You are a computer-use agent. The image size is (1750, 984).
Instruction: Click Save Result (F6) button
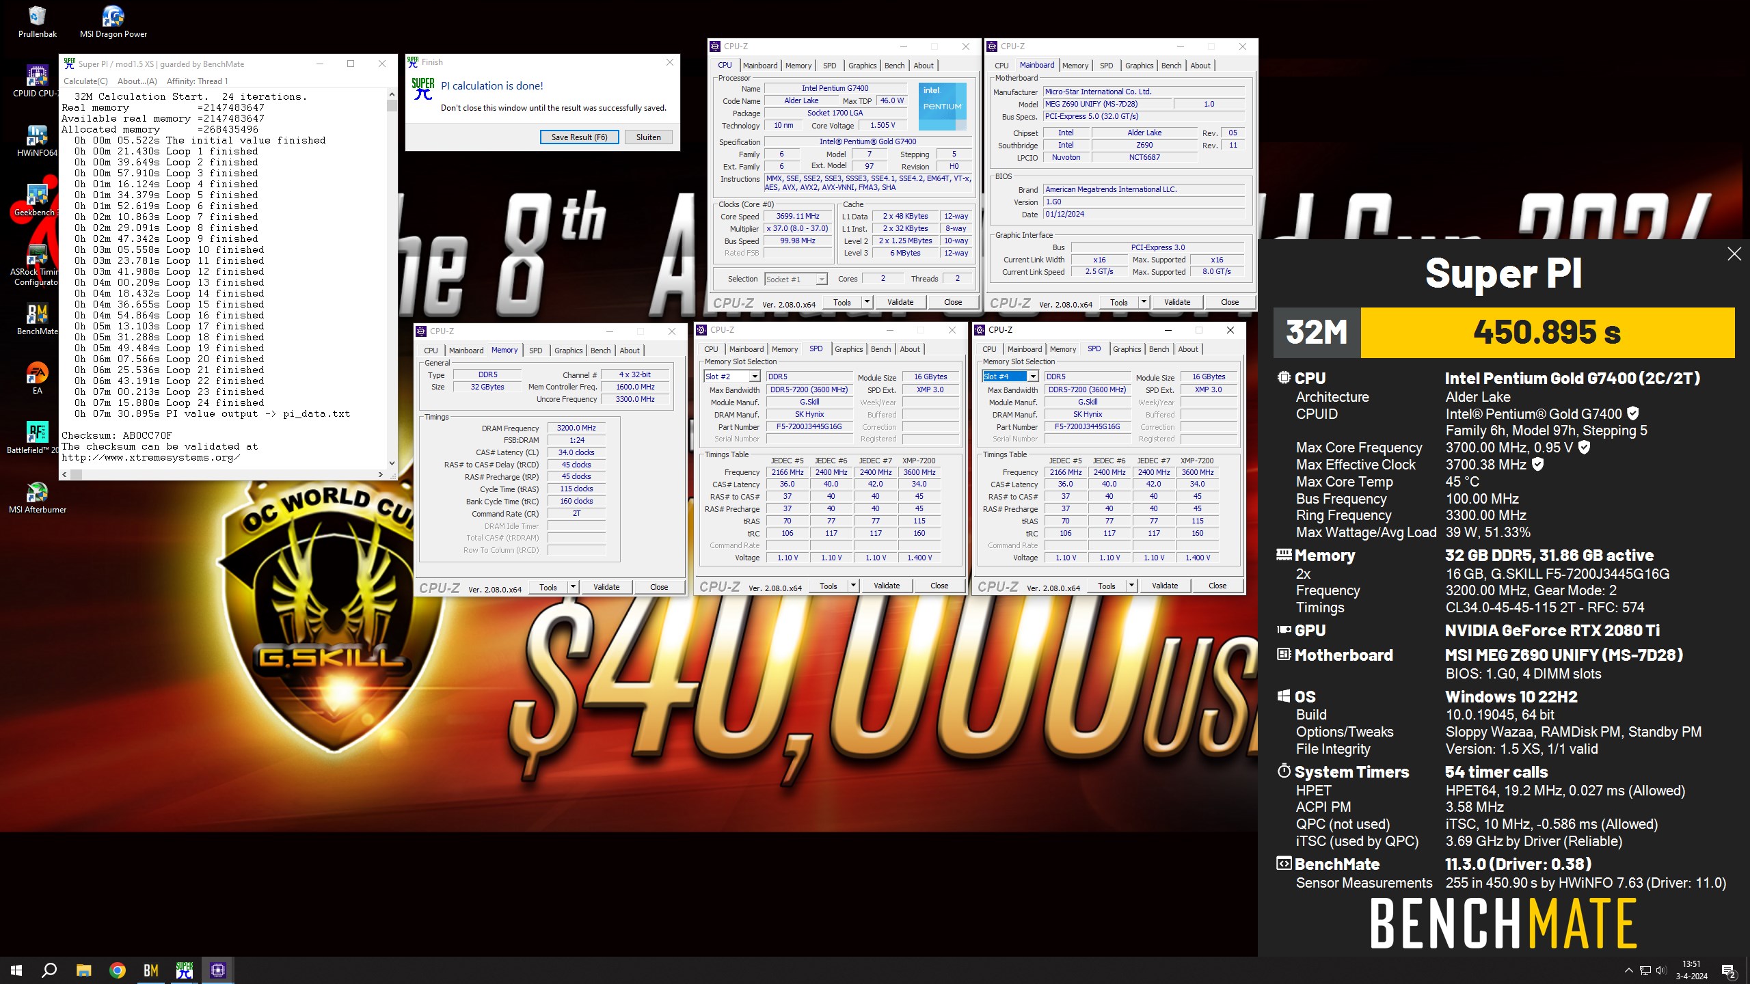(579, 137)
